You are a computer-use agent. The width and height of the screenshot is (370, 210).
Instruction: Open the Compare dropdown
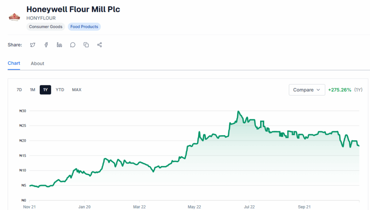[307, 90]
